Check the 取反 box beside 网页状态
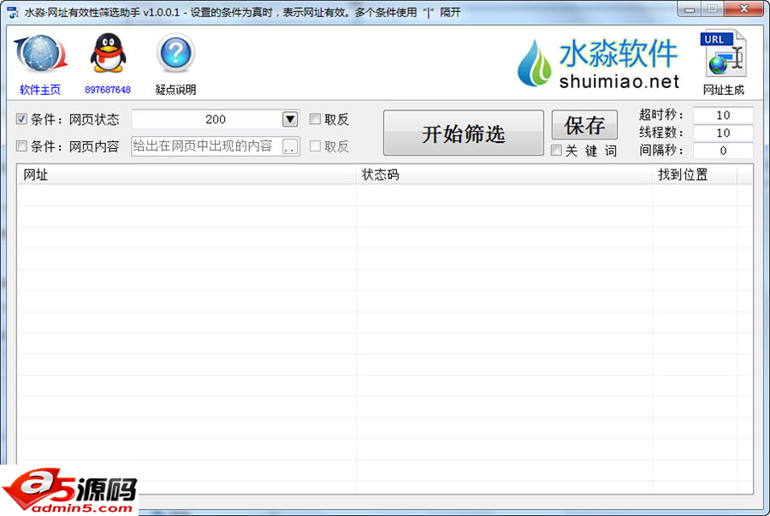The image size is (770, 516). tap(315, 119)
